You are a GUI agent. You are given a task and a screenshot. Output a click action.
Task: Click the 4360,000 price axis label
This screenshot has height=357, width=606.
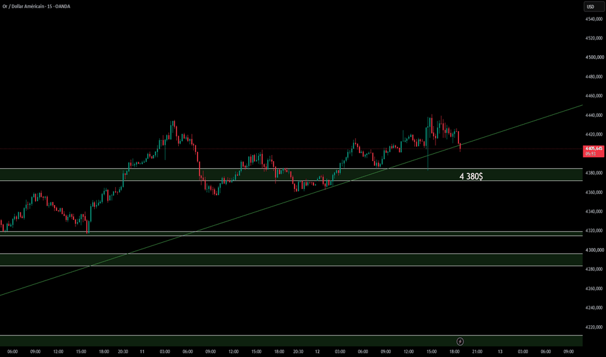coord(594,192)
